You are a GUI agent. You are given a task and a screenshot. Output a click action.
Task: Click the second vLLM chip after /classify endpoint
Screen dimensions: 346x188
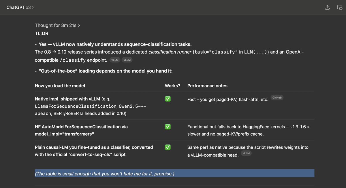(x=127, y=60)
